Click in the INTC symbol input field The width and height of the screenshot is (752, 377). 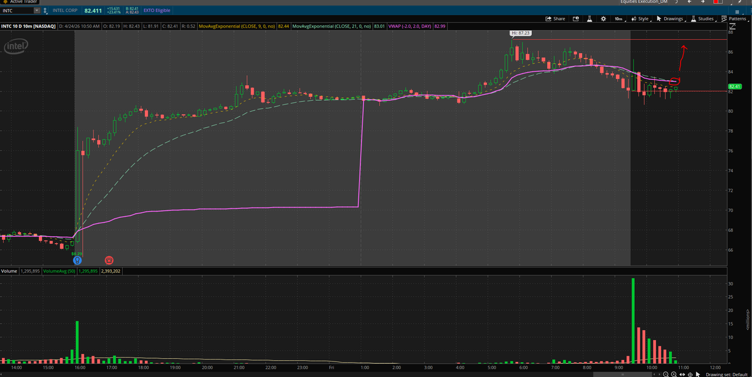pyautogui.click(x=16, y=11)
